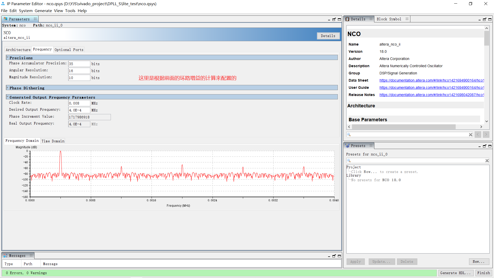This screenshot has height=278, width=494.
Task: Click the Messages panel icon
Action: (x=5, y=255)
